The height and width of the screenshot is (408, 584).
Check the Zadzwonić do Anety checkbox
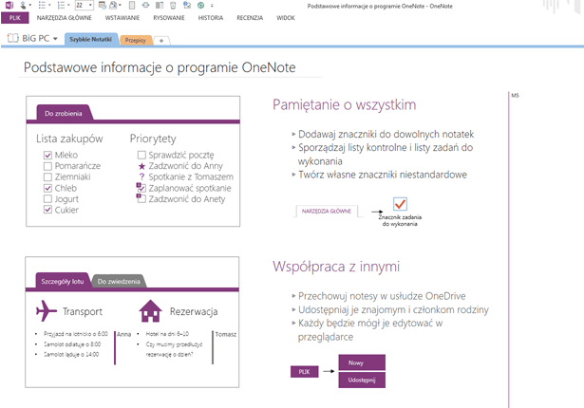click(141, 198)
